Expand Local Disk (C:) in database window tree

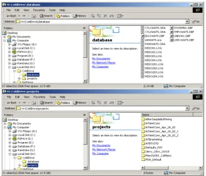pos(10,48)
